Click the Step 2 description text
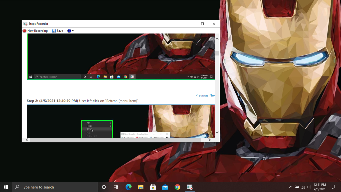Viewport: 341px width, 192px height. 82,101
